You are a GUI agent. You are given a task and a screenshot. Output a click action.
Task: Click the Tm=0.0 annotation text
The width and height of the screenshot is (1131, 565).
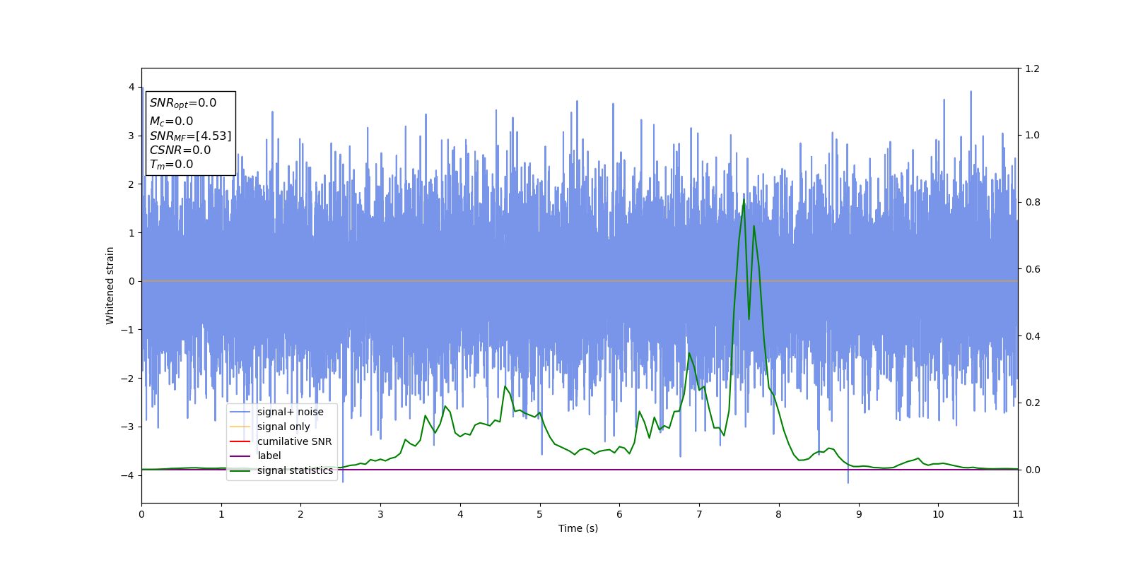(171, 165)
